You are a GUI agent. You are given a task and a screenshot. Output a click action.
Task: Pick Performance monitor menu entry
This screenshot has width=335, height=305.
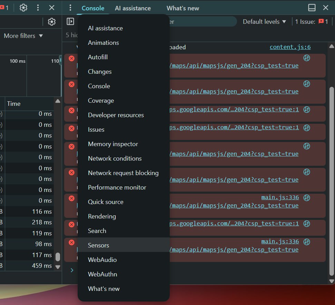click(x=117, y=187)
